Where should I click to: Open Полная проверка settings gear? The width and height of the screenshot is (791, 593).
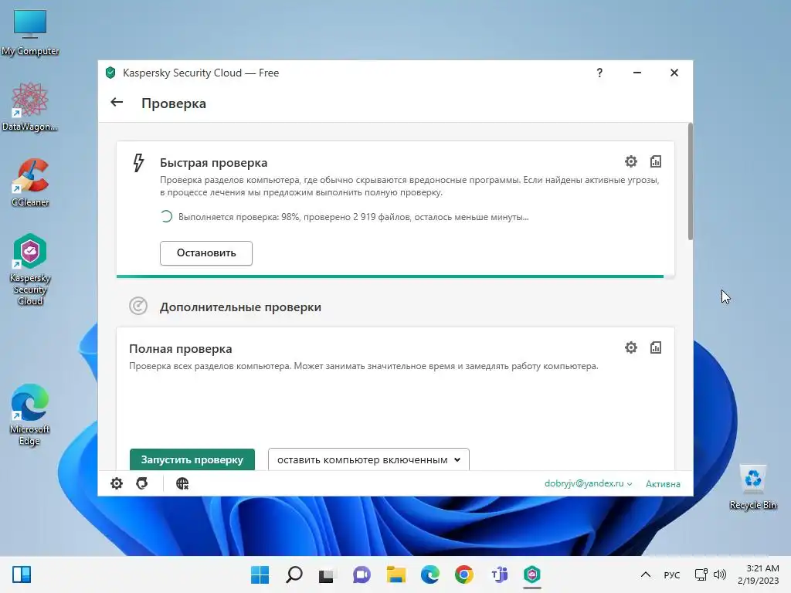(630, 347)
